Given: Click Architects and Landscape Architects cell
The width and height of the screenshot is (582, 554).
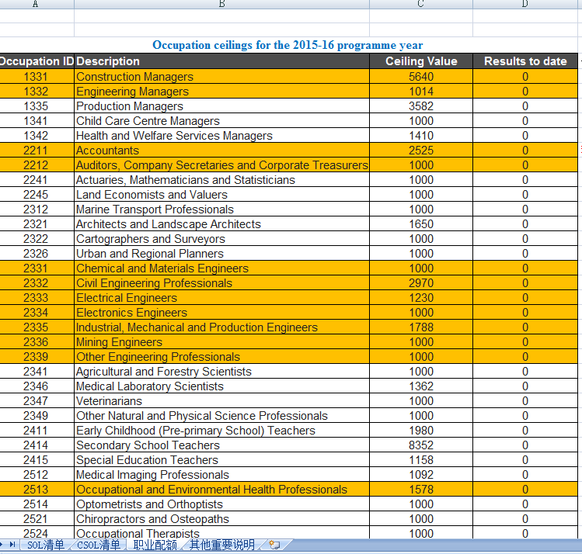Looking at the screenshot, I should [x=221, y=224].
